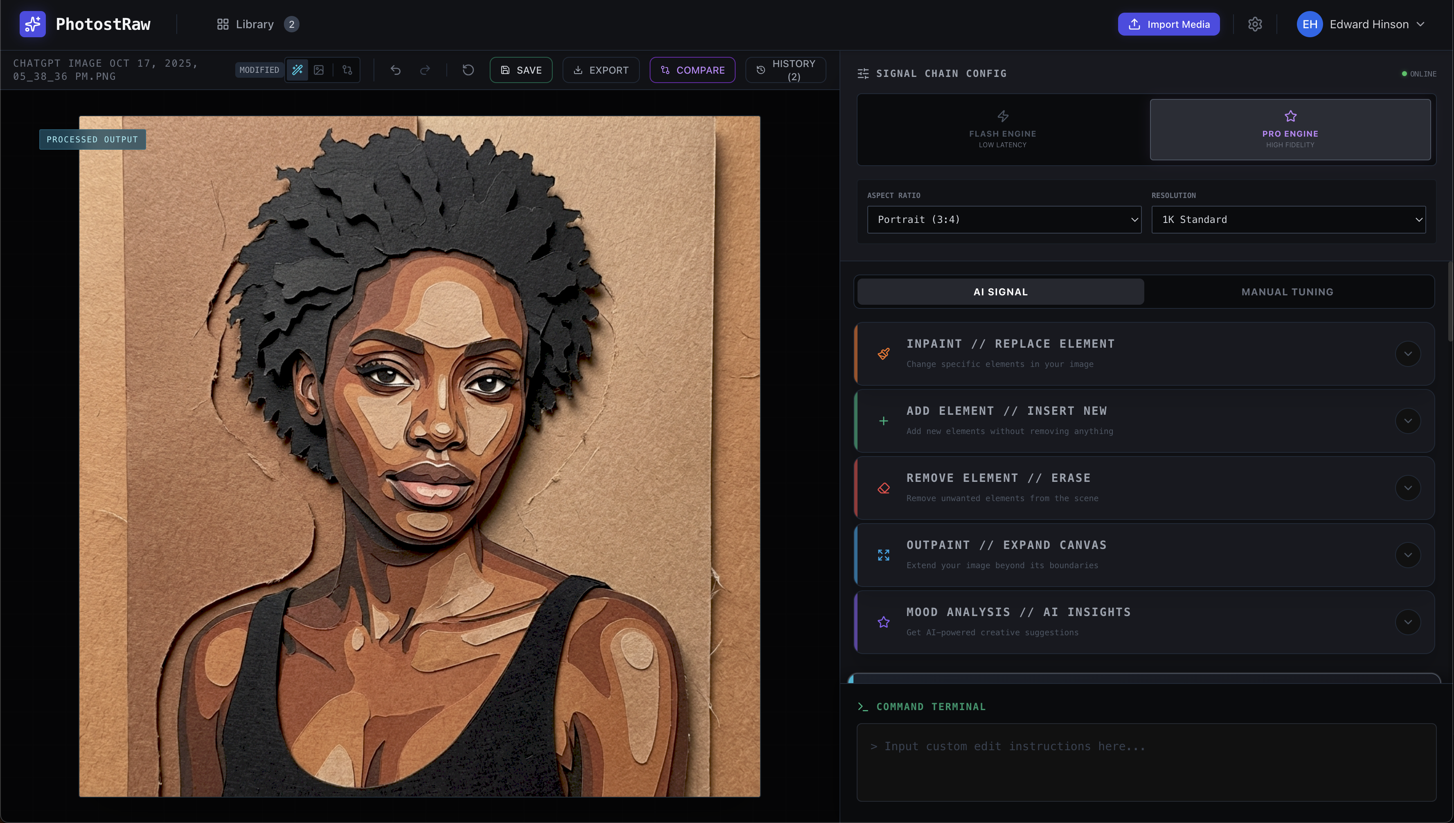Click the reset/revert circular arrow icon
The image size is (1454, 823).
pos(468,70)
